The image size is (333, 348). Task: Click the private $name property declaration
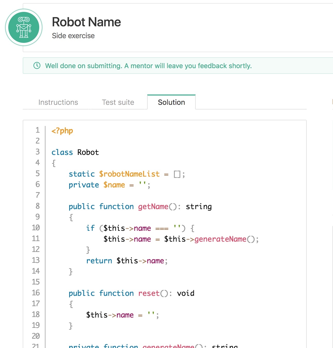click(114, 185)
